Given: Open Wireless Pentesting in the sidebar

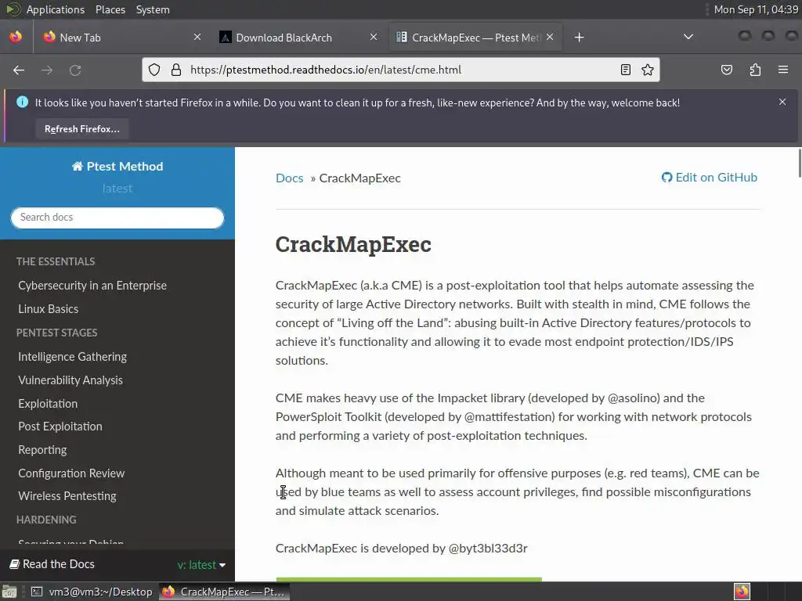Looking at the screenshot, I should pyautogui.click(x=67, y=495).
